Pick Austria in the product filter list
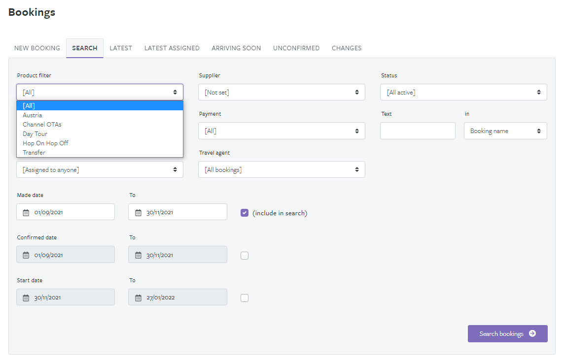Screen dimensions: 564x362 coord(33,115)
